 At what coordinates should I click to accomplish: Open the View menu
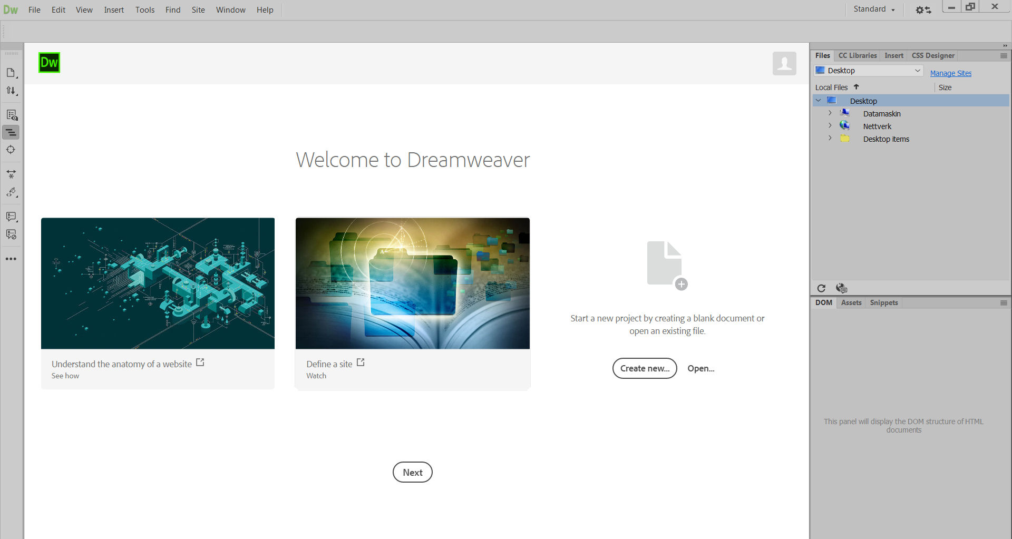click(84, 9)
